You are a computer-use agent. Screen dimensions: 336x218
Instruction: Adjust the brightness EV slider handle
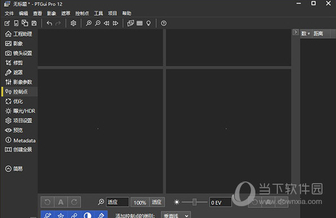(194, 202)
